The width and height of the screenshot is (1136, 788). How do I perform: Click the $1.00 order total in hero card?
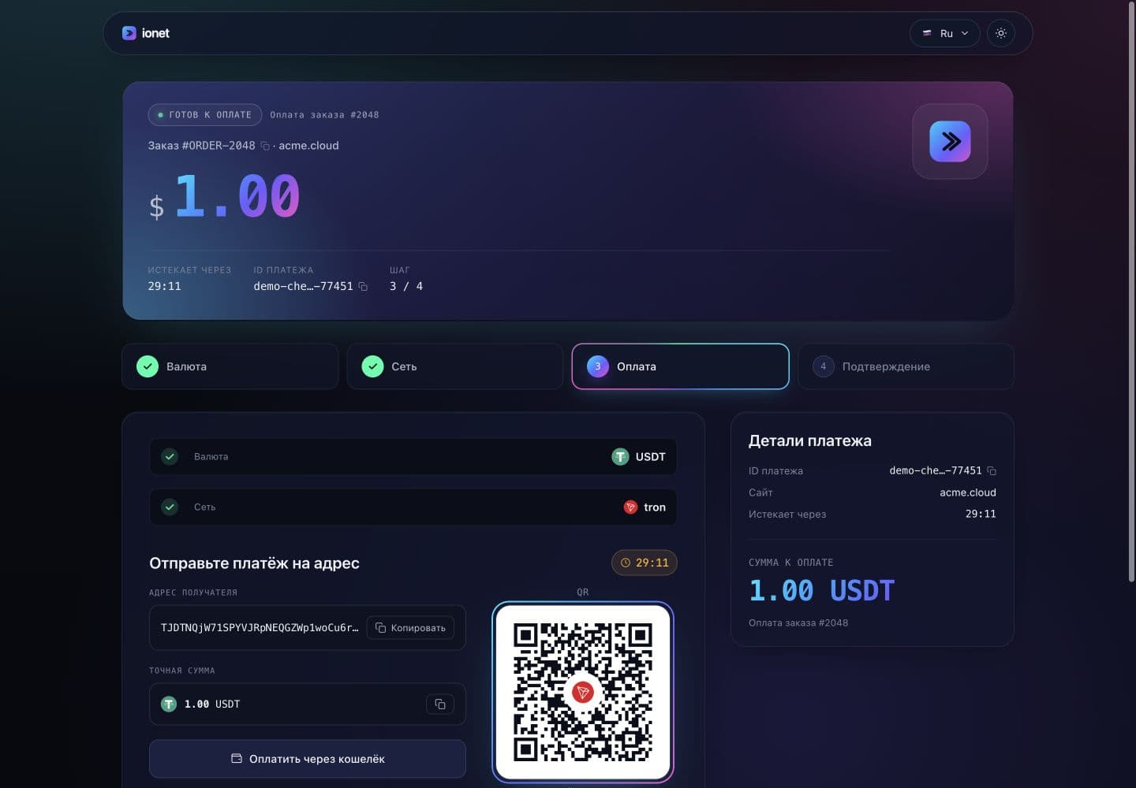(x=225, y=196)
